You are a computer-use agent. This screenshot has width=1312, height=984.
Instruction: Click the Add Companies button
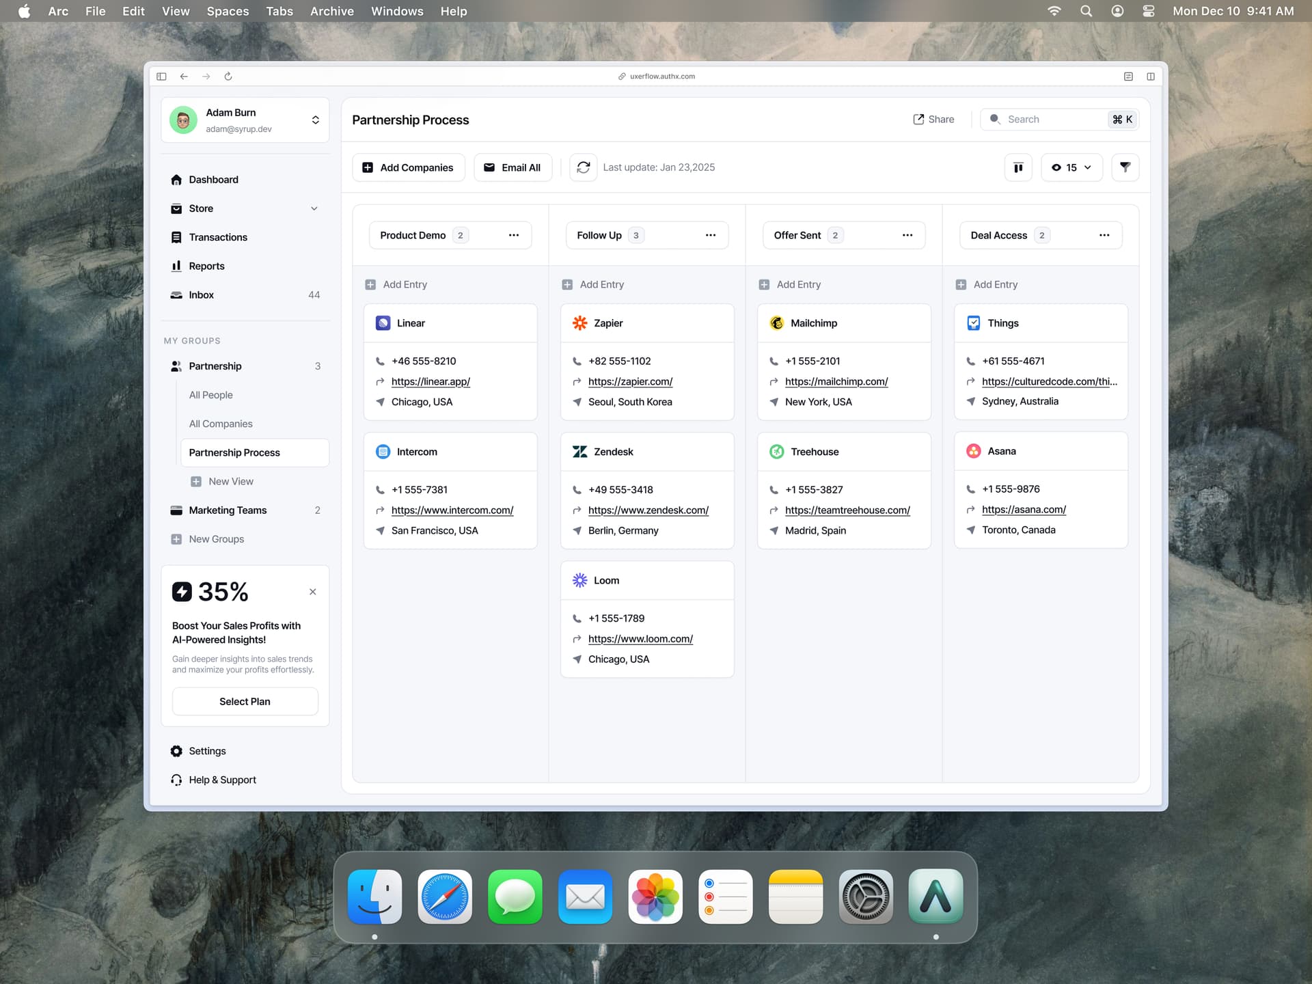[408, 167]
